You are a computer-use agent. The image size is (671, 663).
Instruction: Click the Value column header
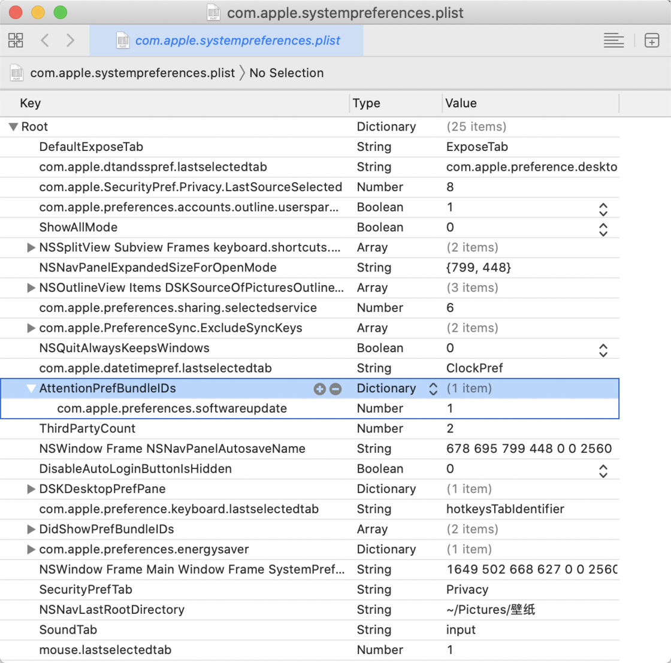tap(461, 103)
